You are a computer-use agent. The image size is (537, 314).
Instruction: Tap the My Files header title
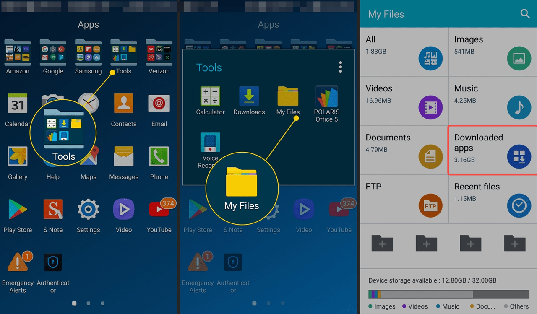386,14
